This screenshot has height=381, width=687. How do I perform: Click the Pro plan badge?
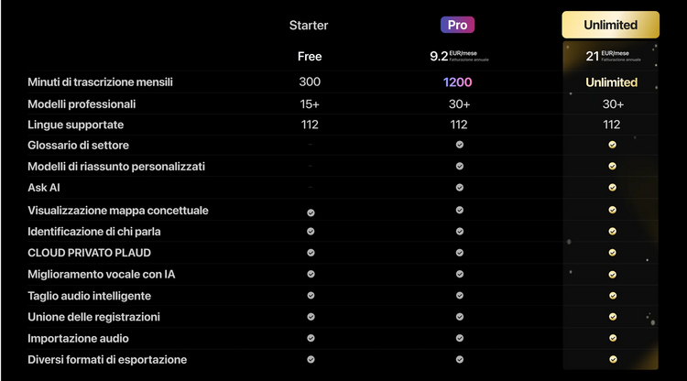(459, 25)
